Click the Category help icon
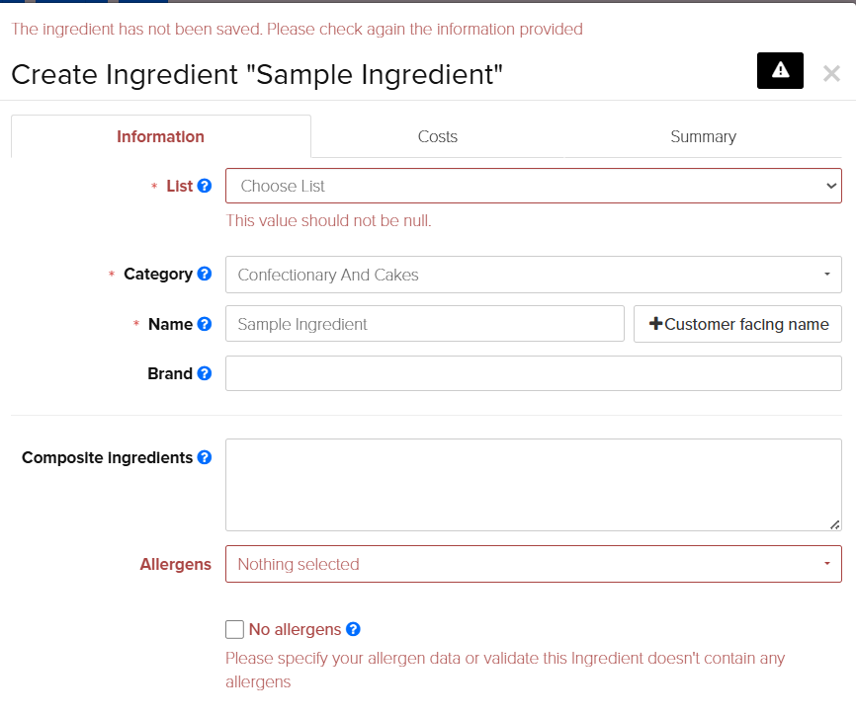856x717 pixels. 205,275
